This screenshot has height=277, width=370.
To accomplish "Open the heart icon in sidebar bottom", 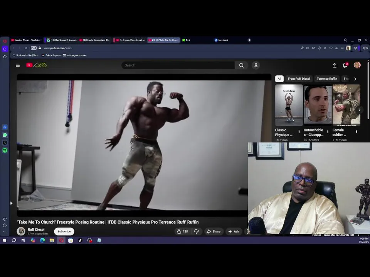I will click(x=5, y=219).
